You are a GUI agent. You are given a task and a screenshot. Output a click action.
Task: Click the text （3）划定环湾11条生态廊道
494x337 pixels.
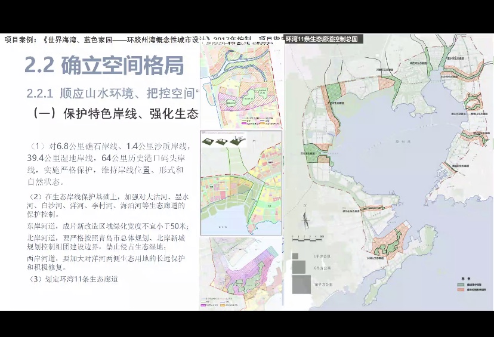(x=73, y=279)
